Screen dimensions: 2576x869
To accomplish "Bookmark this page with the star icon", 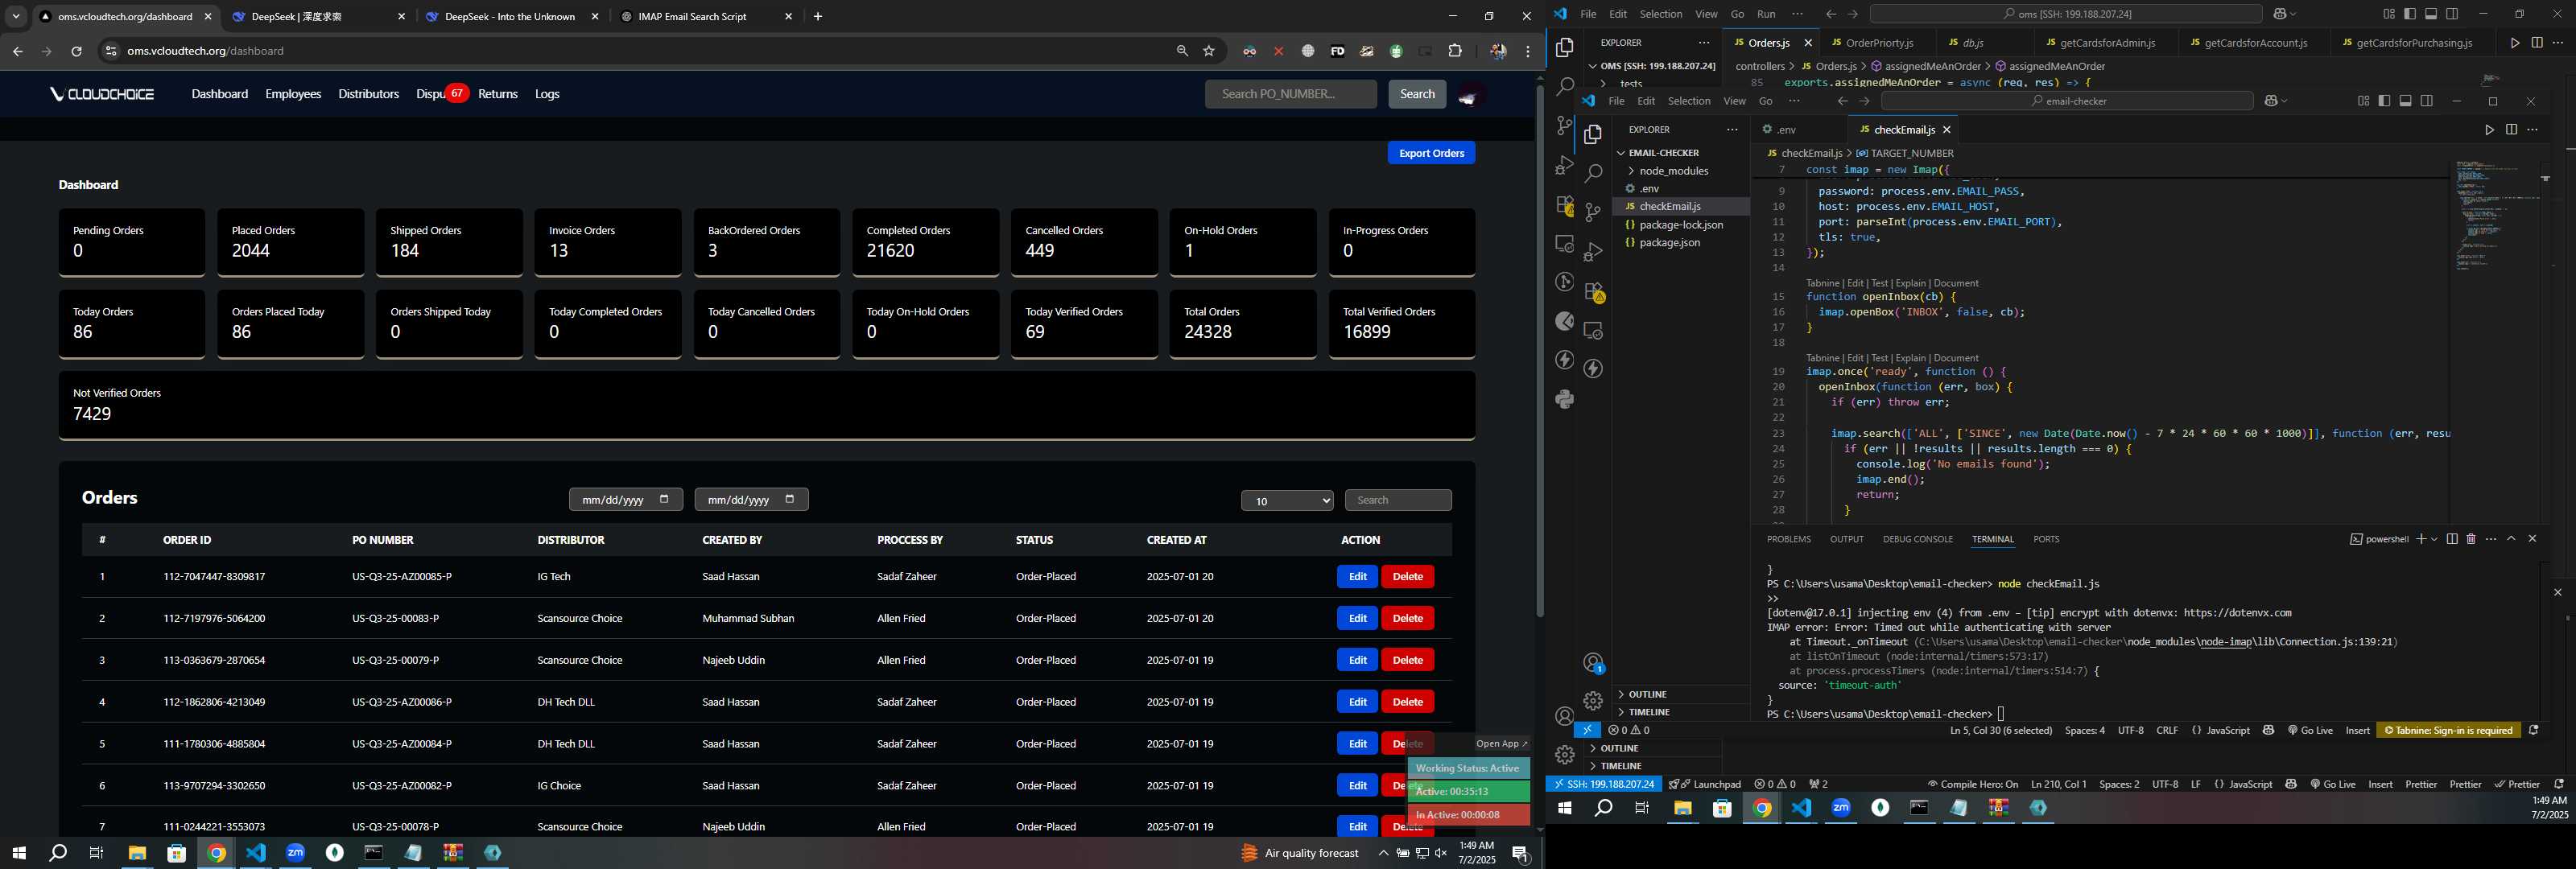I will tap(1209, 51).
